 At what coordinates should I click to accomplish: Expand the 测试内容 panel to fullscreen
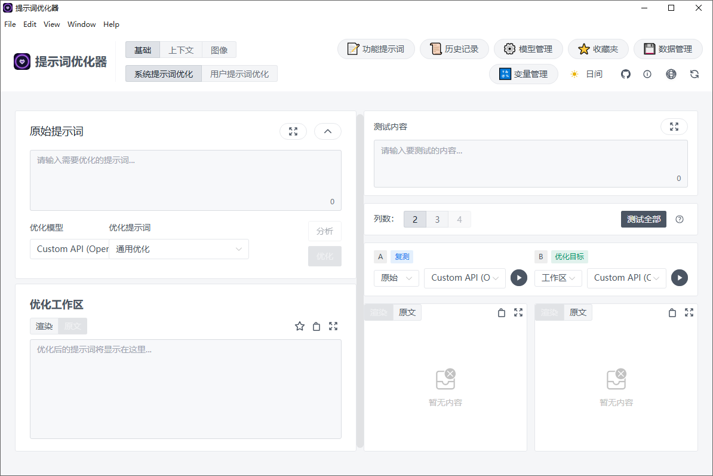tap(674, 127)
